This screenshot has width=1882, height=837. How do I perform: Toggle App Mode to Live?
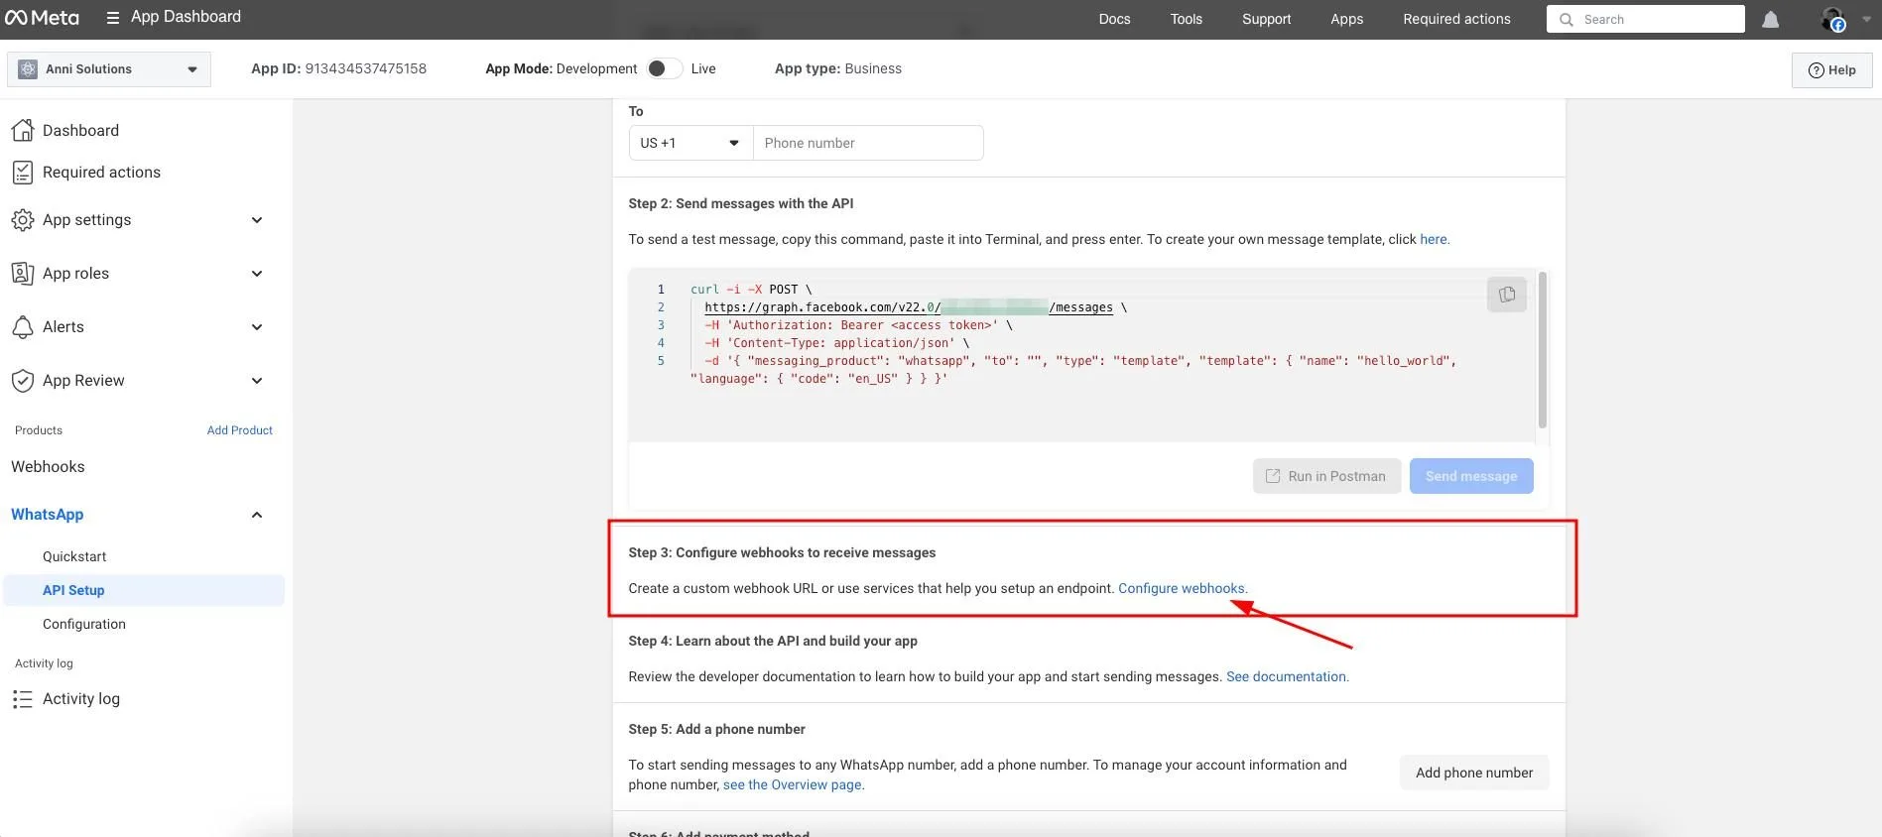[664, 68]
